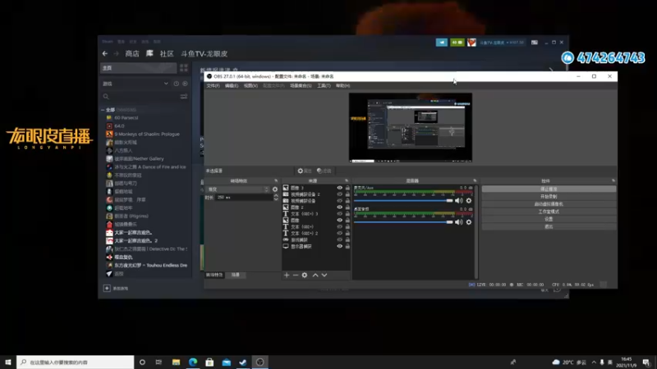Viewport: 657px width, 369px height.
Task: Click Steam library recent clock filter icon
Action: pos(176,84)
